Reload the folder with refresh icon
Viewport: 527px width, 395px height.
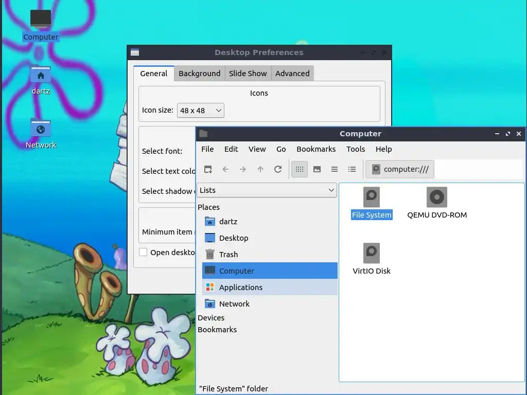click(277, 169)
